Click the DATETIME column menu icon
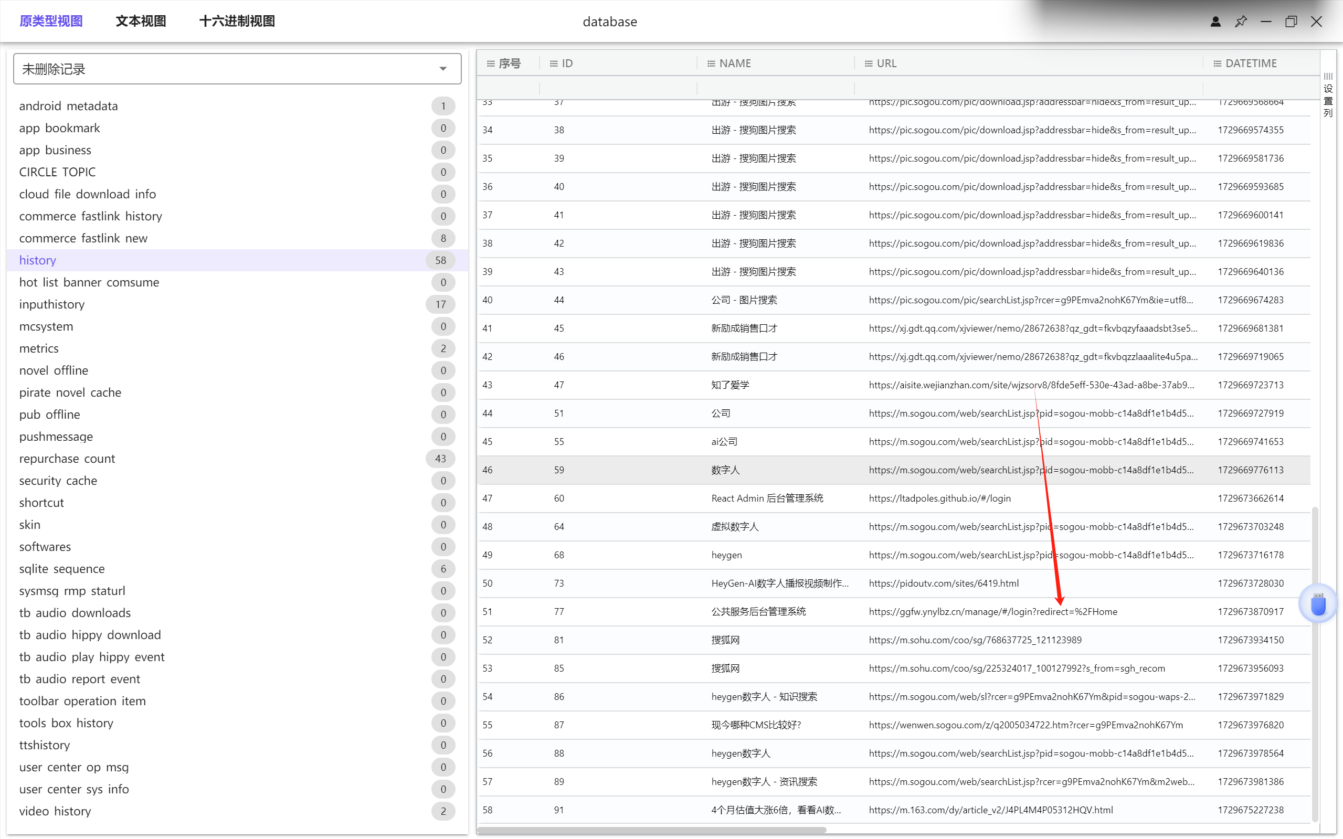This screenshot has width=1343, height=839. pyautogui.click(x=1217, y=64)
